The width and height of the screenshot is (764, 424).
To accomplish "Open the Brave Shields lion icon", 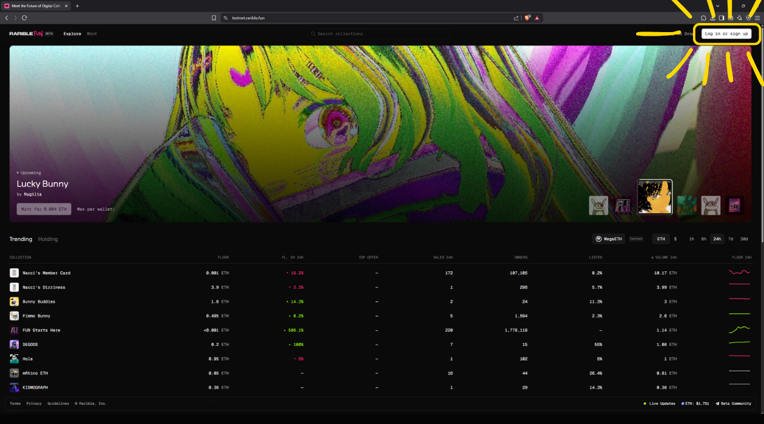I will tap(528, 18).
